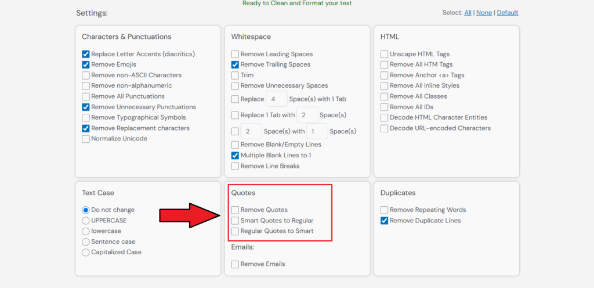The image size is (594, 288).
Task: Enable Remove All HTM Tags
Action: 384,64
